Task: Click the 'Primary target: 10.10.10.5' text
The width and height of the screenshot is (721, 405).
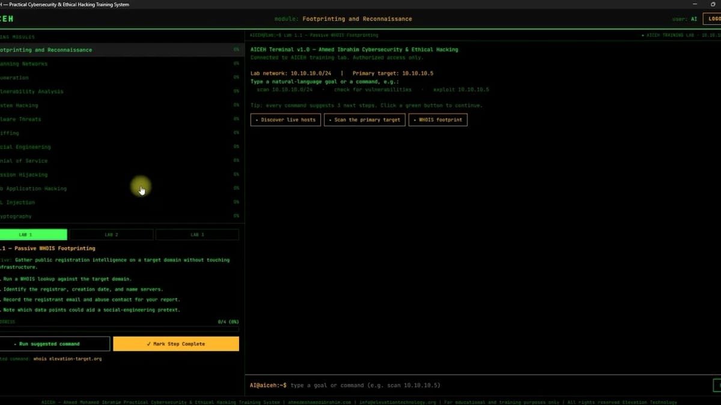Action: click(x=393, y=73)
